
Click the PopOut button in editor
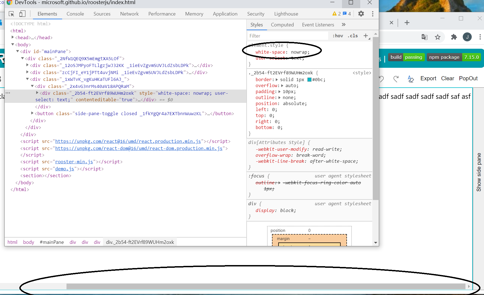tap(468, 78)
